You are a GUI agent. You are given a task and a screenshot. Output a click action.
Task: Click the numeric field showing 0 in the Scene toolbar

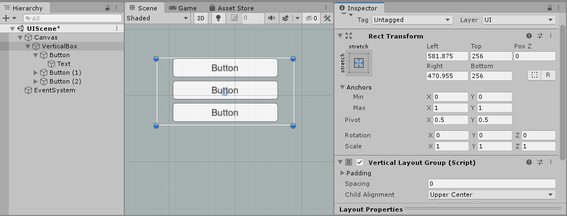point(254,18)
